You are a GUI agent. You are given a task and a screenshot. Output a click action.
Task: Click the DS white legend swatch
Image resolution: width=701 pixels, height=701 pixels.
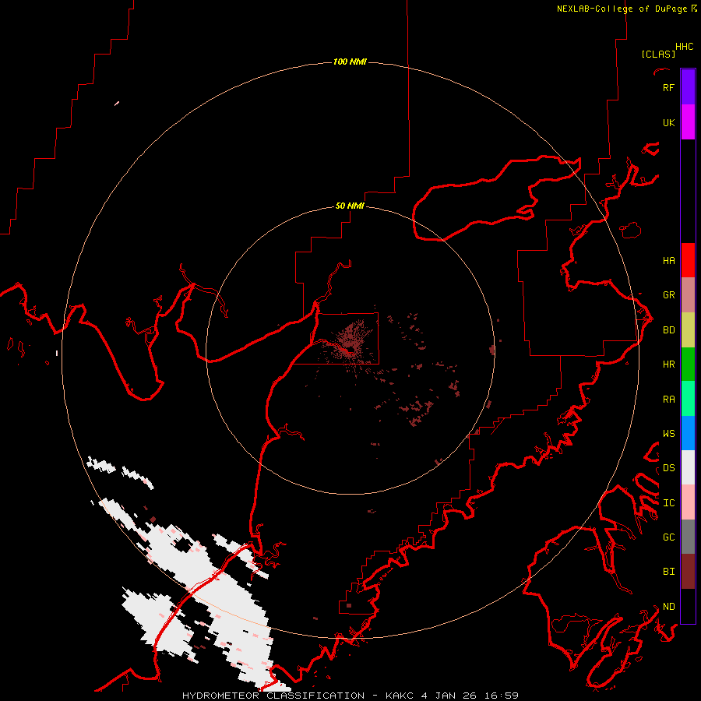coord(688,467)
